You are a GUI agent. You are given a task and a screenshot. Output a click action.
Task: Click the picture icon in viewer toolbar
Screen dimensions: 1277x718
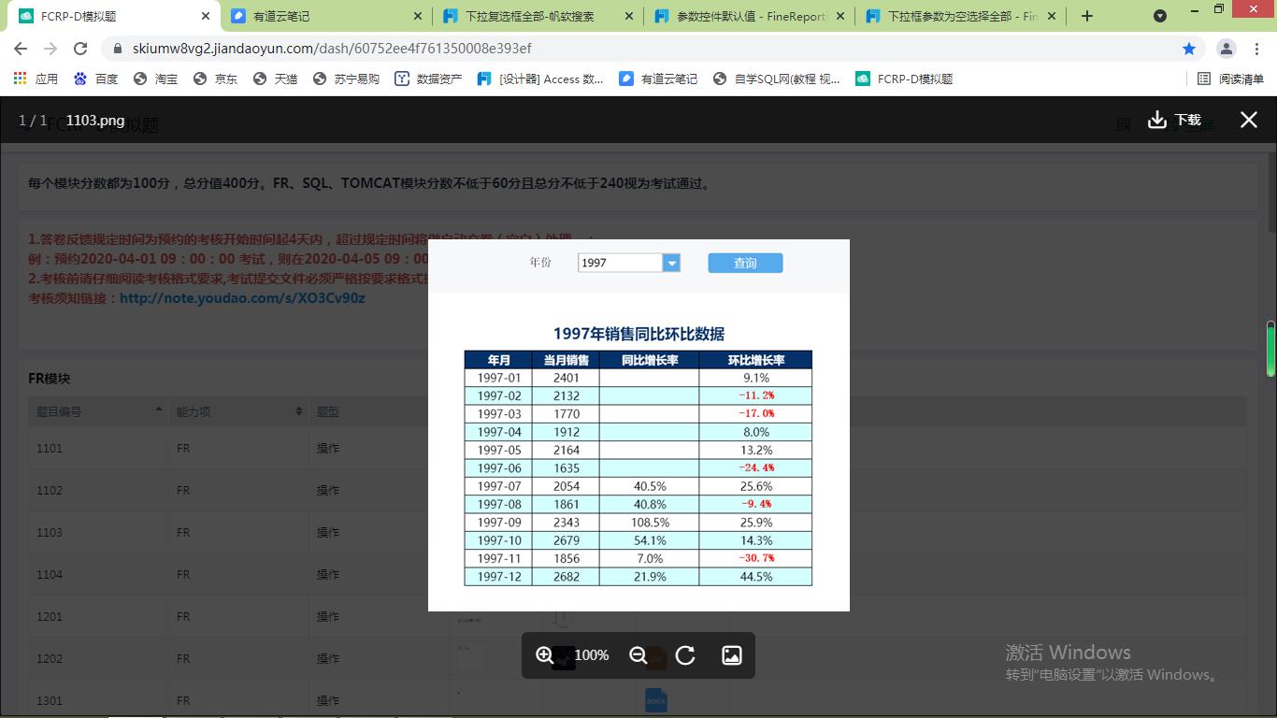732,655
